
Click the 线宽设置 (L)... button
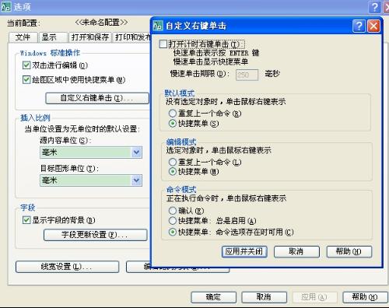click(68, 267)
